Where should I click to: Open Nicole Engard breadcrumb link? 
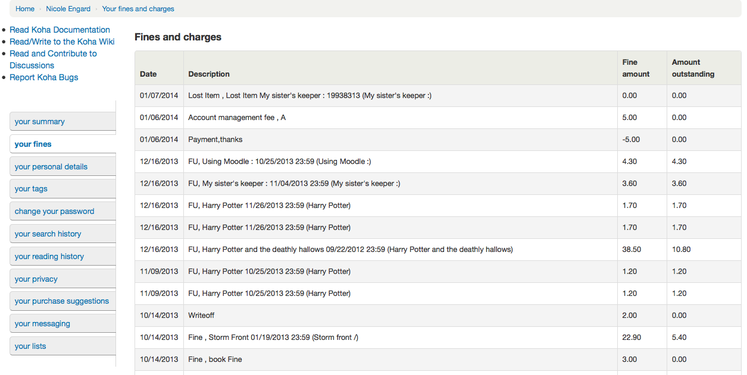tap(68, 9)
